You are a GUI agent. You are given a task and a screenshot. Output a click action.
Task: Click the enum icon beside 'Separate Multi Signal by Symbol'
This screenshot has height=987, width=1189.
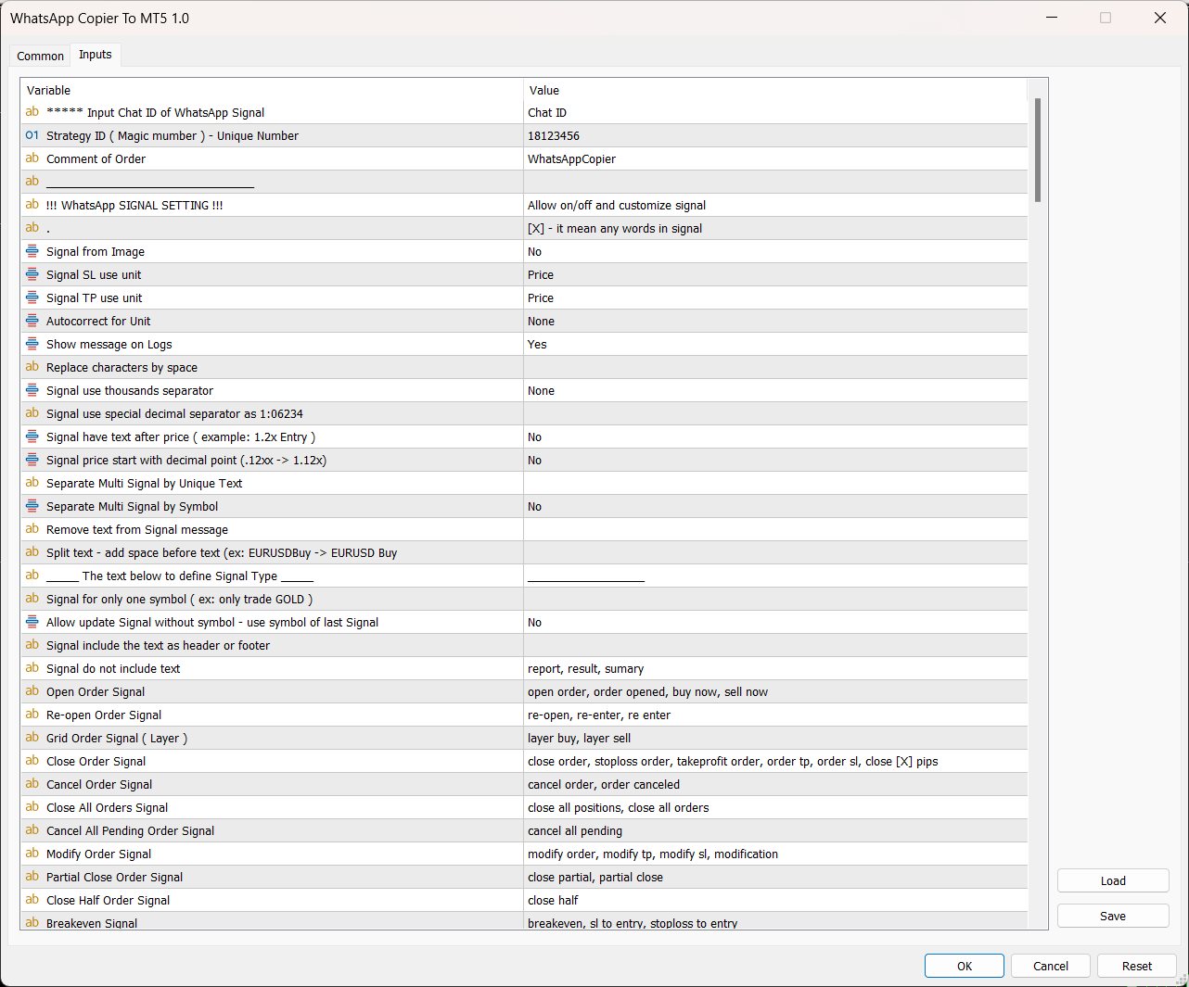(32, 506)
